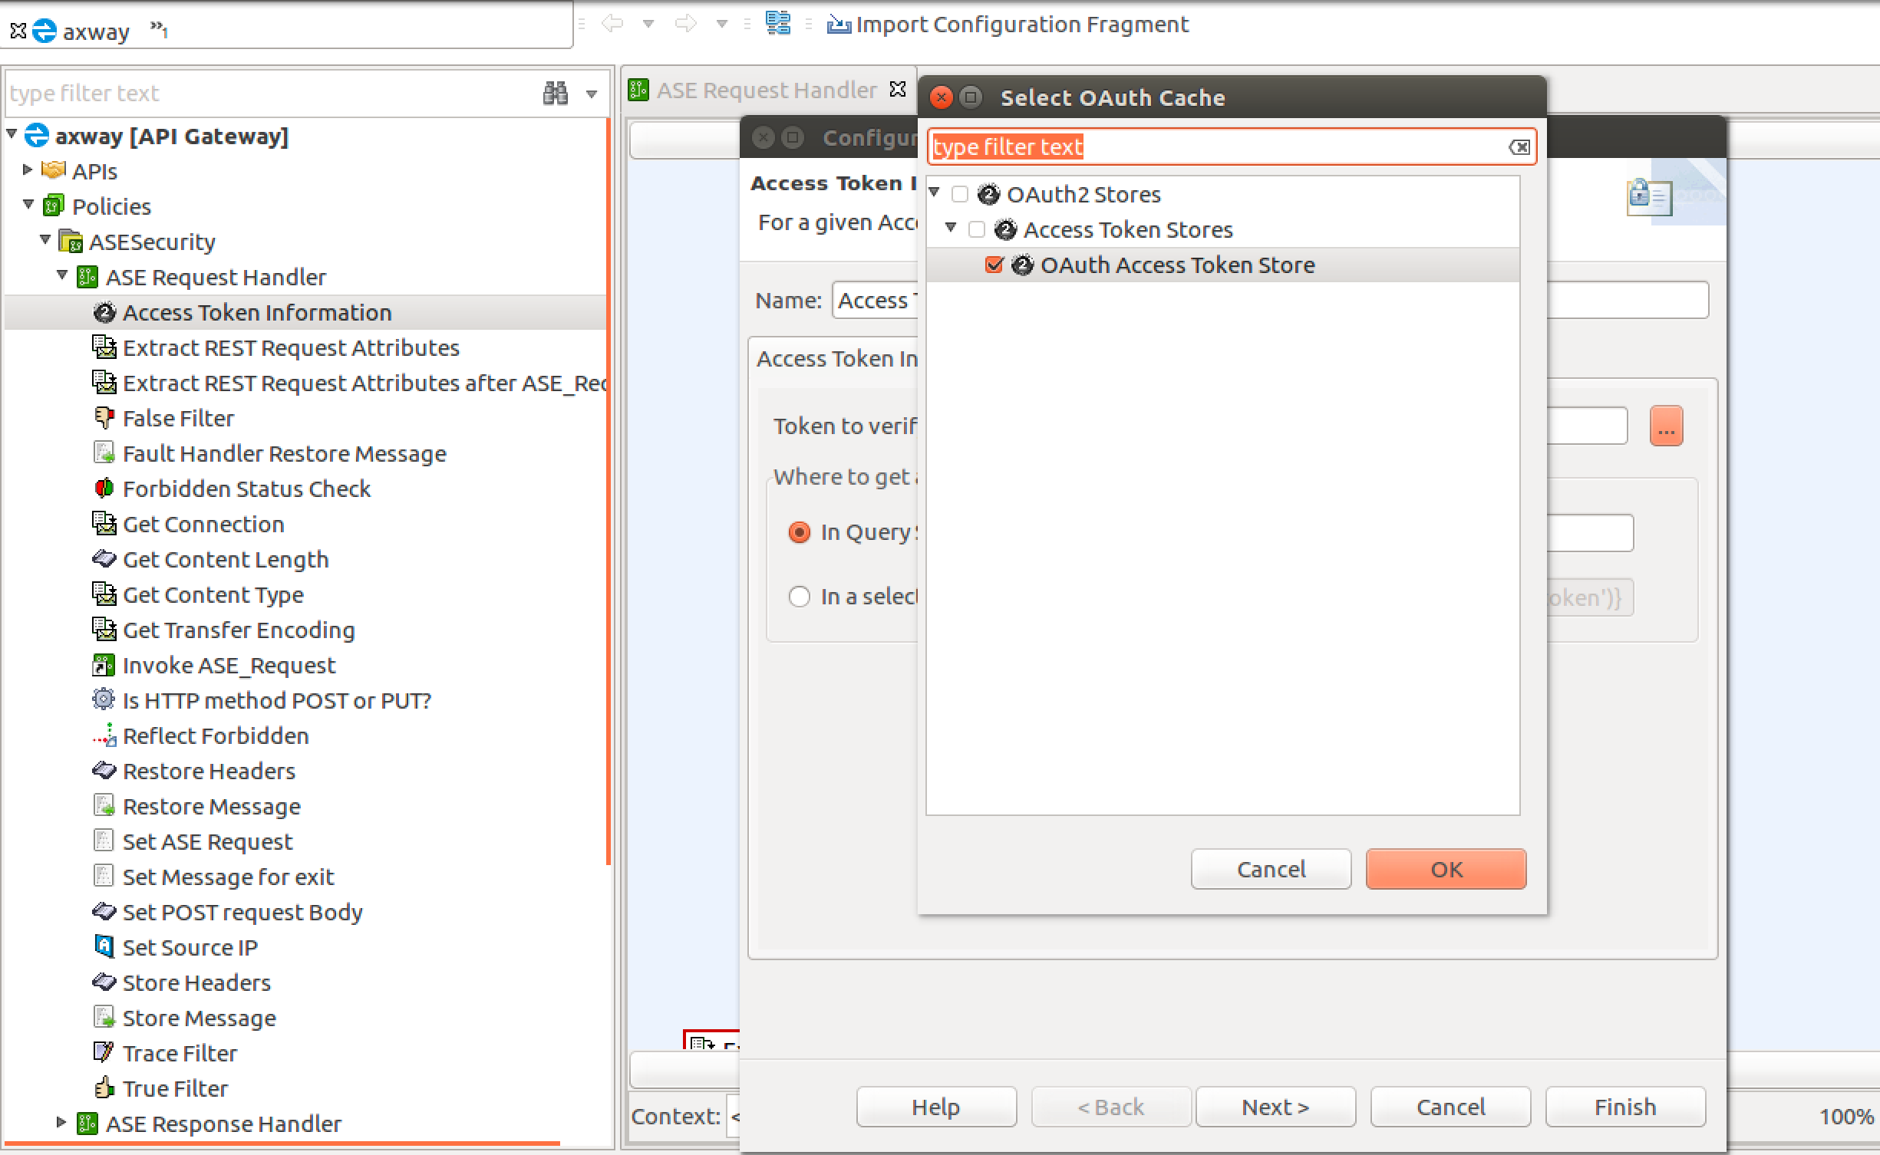Click the True Filter thumbs-up icon
This screenshot has height=1155, width=1880.
[104, 1088]
